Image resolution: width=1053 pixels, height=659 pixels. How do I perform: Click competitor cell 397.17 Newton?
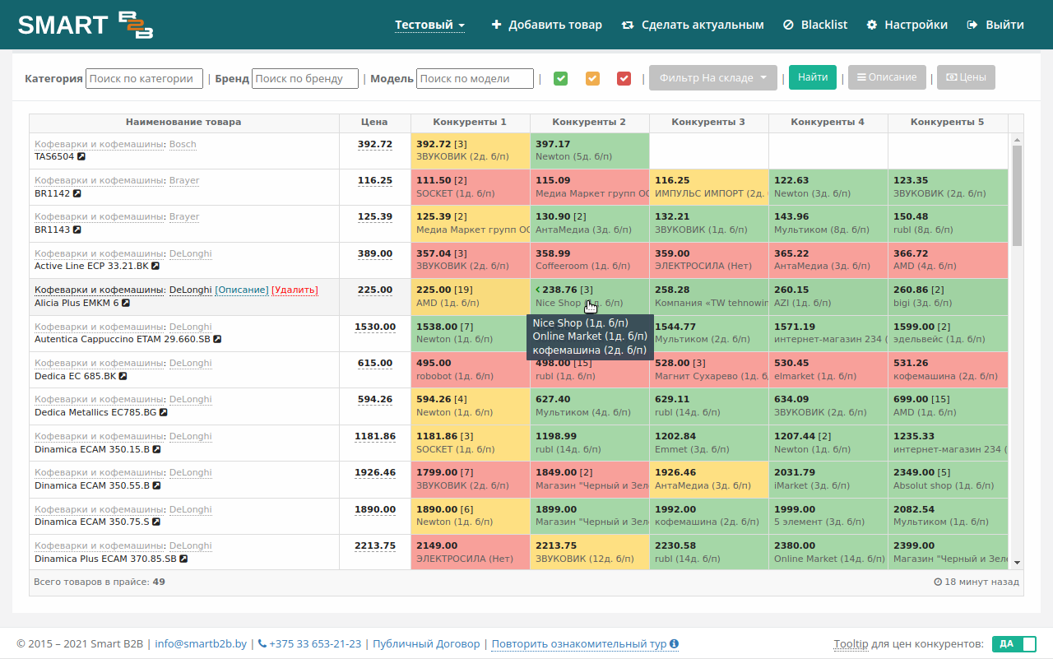(x=590, y=151)
